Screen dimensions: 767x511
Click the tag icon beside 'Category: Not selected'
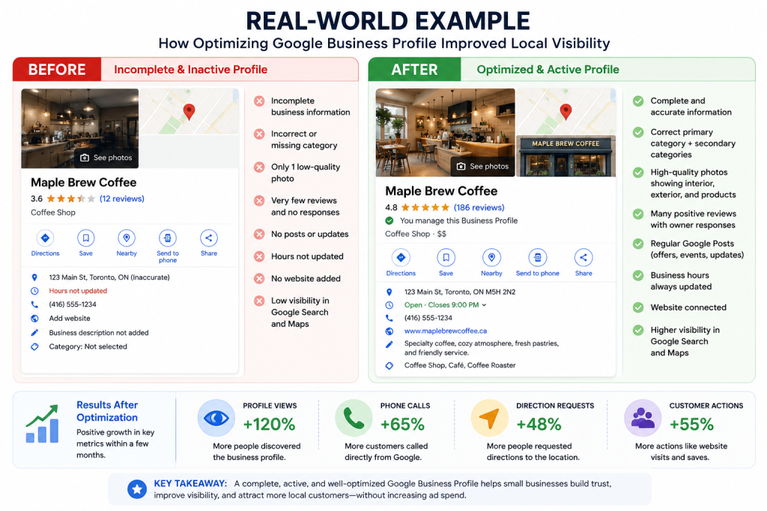pos(34,347)
